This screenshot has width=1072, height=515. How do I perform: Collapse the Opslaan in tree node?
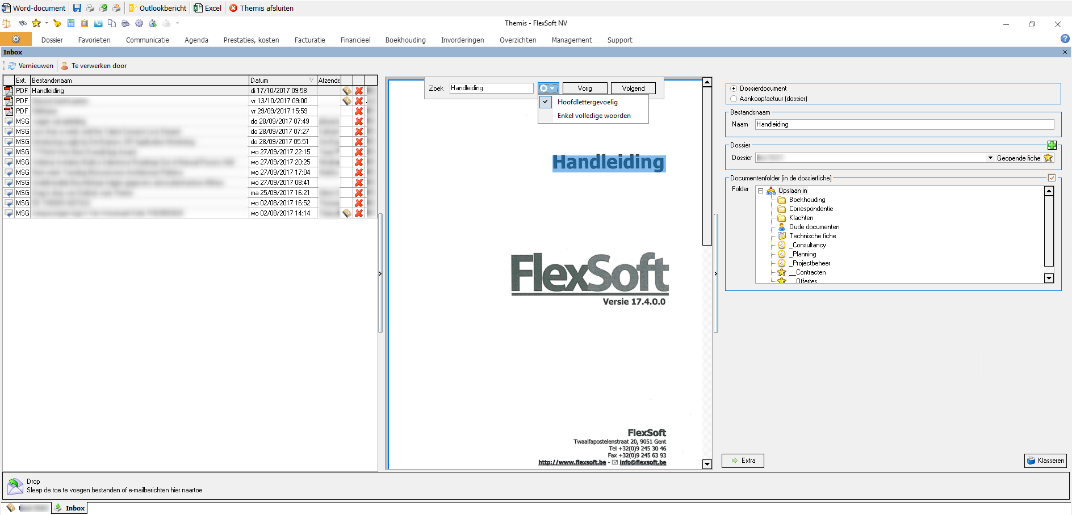click(x=761, y=191)
